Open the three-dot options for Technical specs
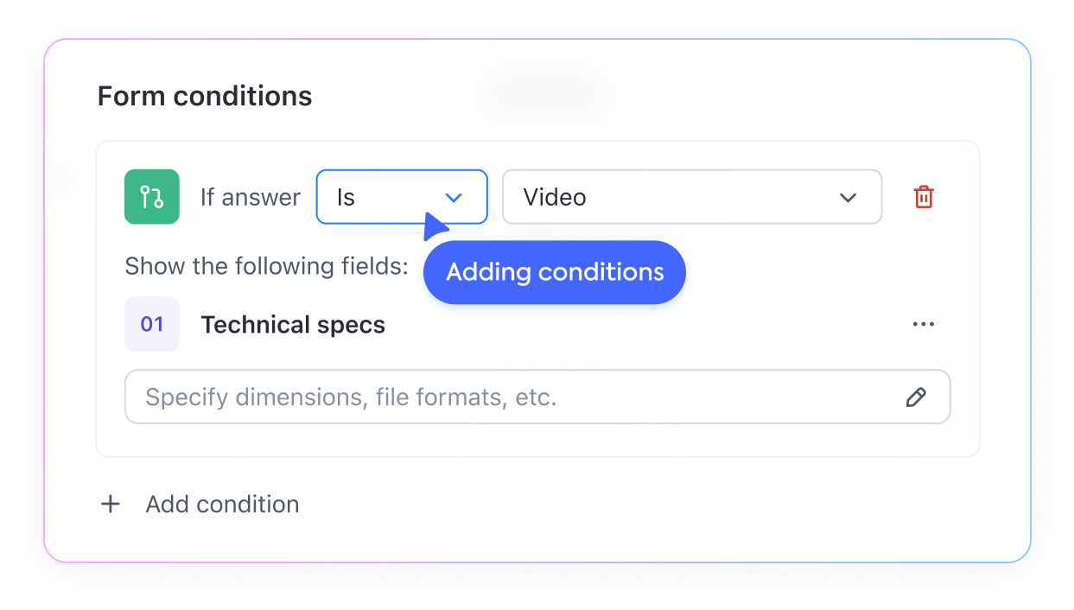Image resolution: width=1074 pixels, height=610 pixels. [x=924, y=325]
